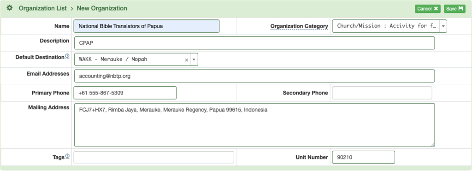Save the new organization
Viewport: 472px width, 171px height.
pos(454,9)
